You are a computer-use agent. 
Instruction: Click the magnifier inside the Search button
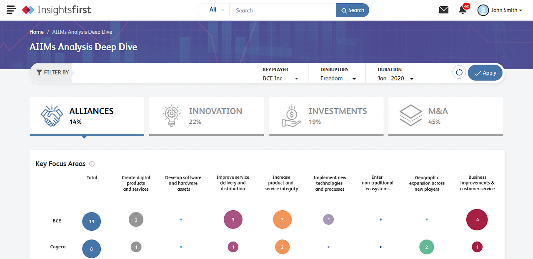pyautogui.click(x=344, y=10)
